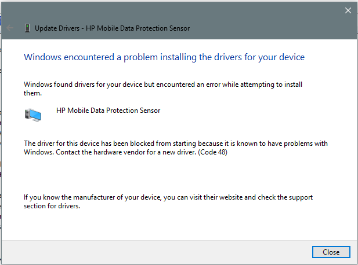Screen dimensions: 358x265
Task: Click the blank white area below the device name
Action: (x=174, y=127)
